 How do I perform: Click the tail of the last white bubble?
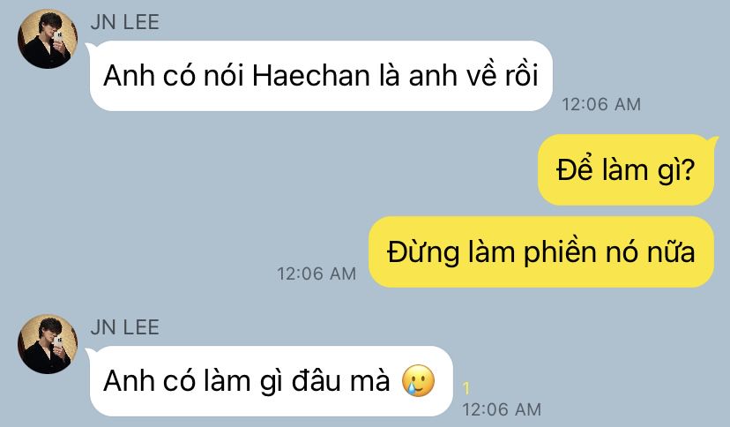point(91,351)
